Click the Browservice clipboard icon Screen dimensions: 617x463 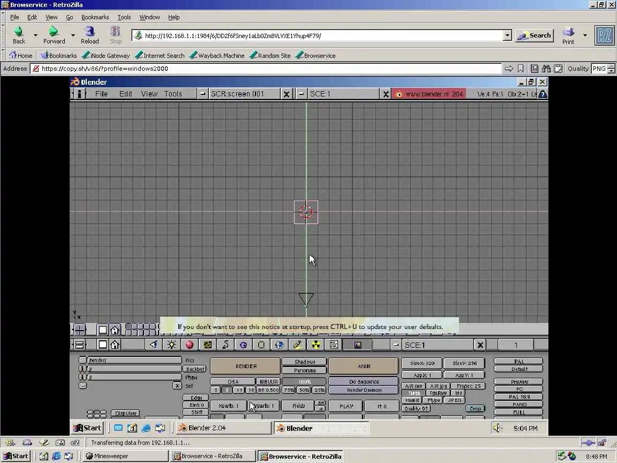558,69
